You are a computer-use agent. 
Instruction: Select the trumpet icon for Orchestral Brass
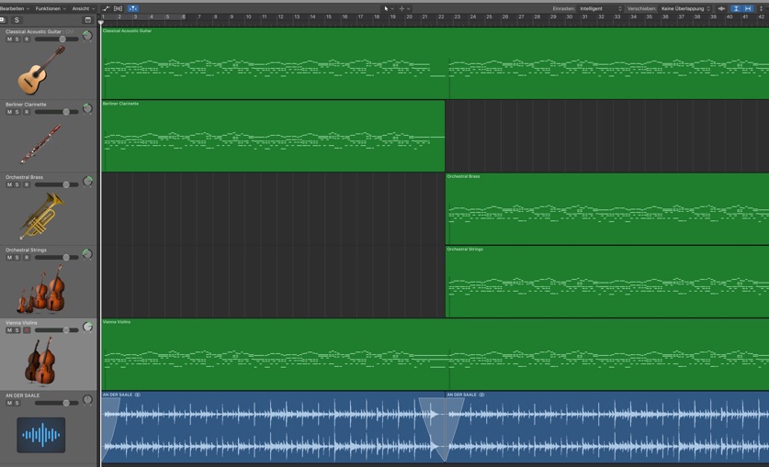click(x=40, y=214)
